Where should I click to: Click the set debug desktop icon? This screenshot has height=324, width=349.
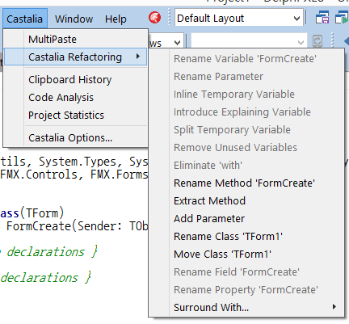(342, 18)
